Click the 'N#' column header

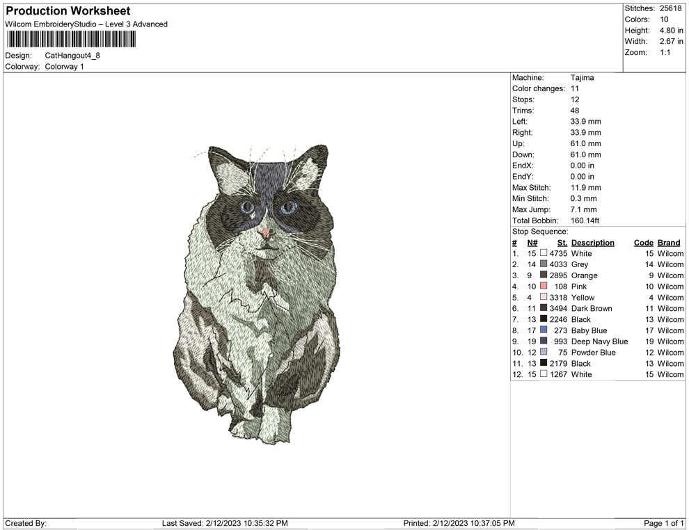point(532,243)
